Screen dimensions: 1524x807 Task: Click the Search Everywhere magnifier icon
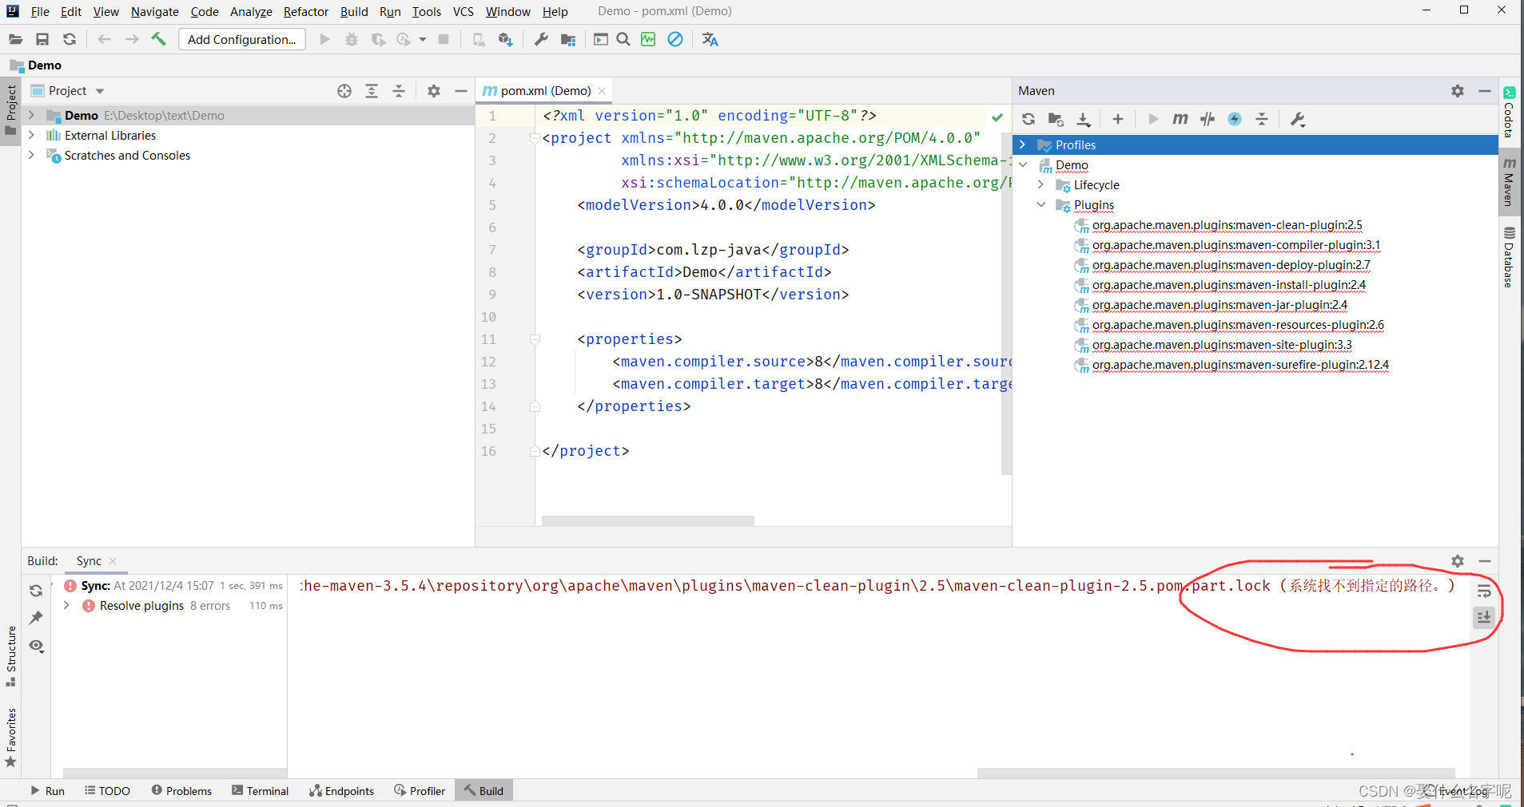(x=623, y=39)
